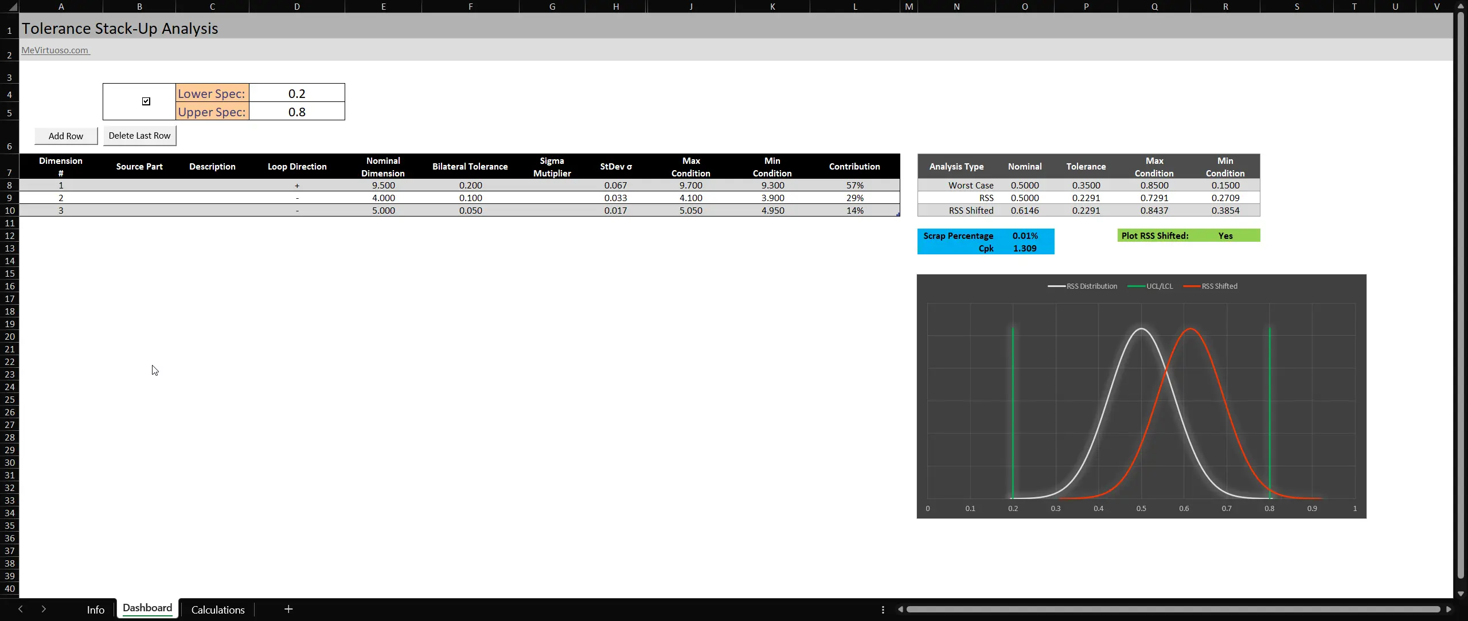Click the next sheet navigation arrow
The height and width of the screenshot is (621, 1468).
pos(44,609)
